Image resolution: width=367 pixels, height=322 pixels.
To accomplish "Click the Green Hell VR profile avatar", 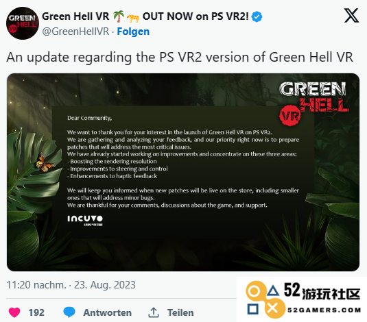I will (23, 23).
